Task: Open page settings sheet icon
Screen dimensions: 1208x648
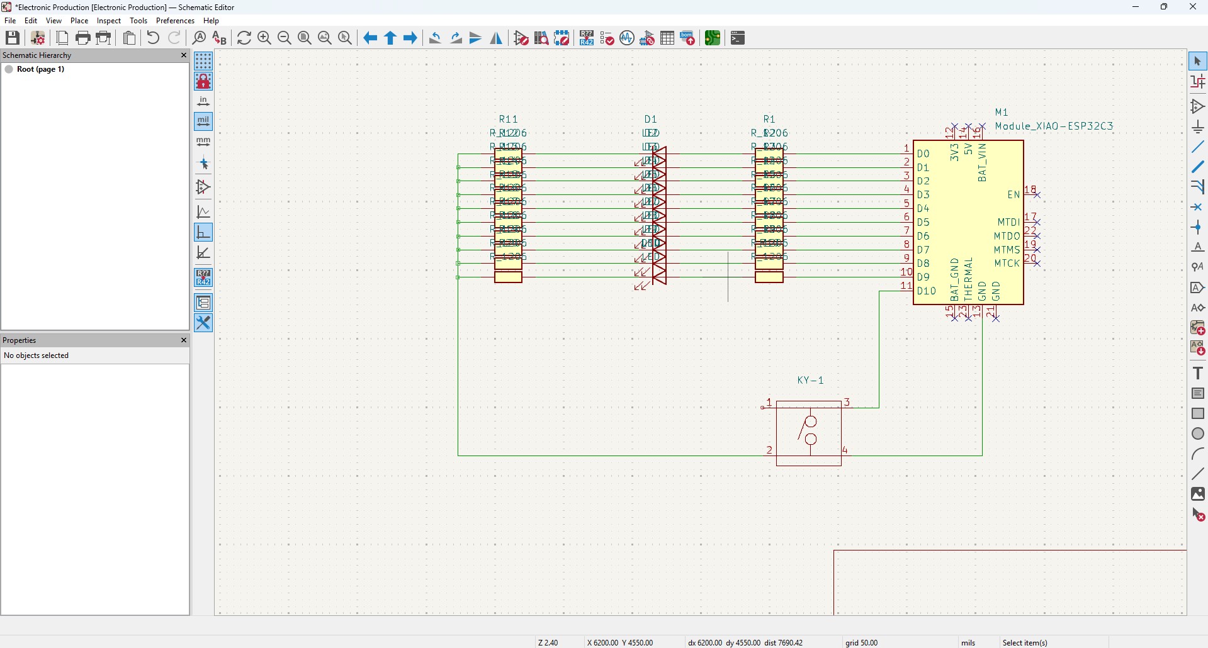Action: (x=62, y=38)
